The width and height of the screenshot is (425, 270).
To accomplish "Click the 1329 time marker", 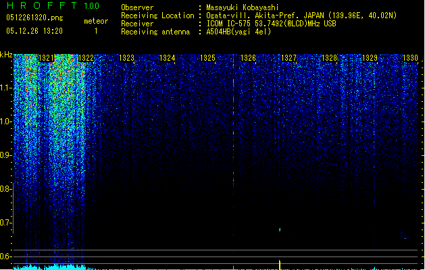I will point(370,58).
